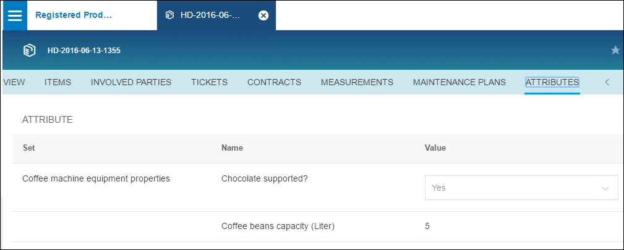The image size is (624, 250).
Task: Select the TICKETS tab
Action: click(x=209, y=82)
